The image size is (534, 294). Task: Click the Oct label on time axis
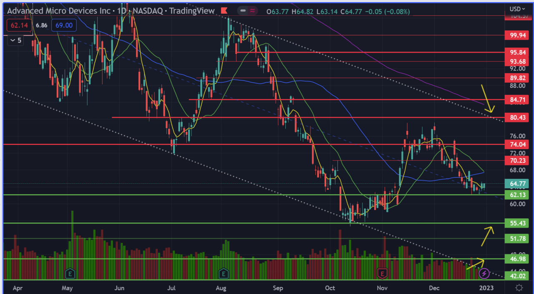coord(330,288)
